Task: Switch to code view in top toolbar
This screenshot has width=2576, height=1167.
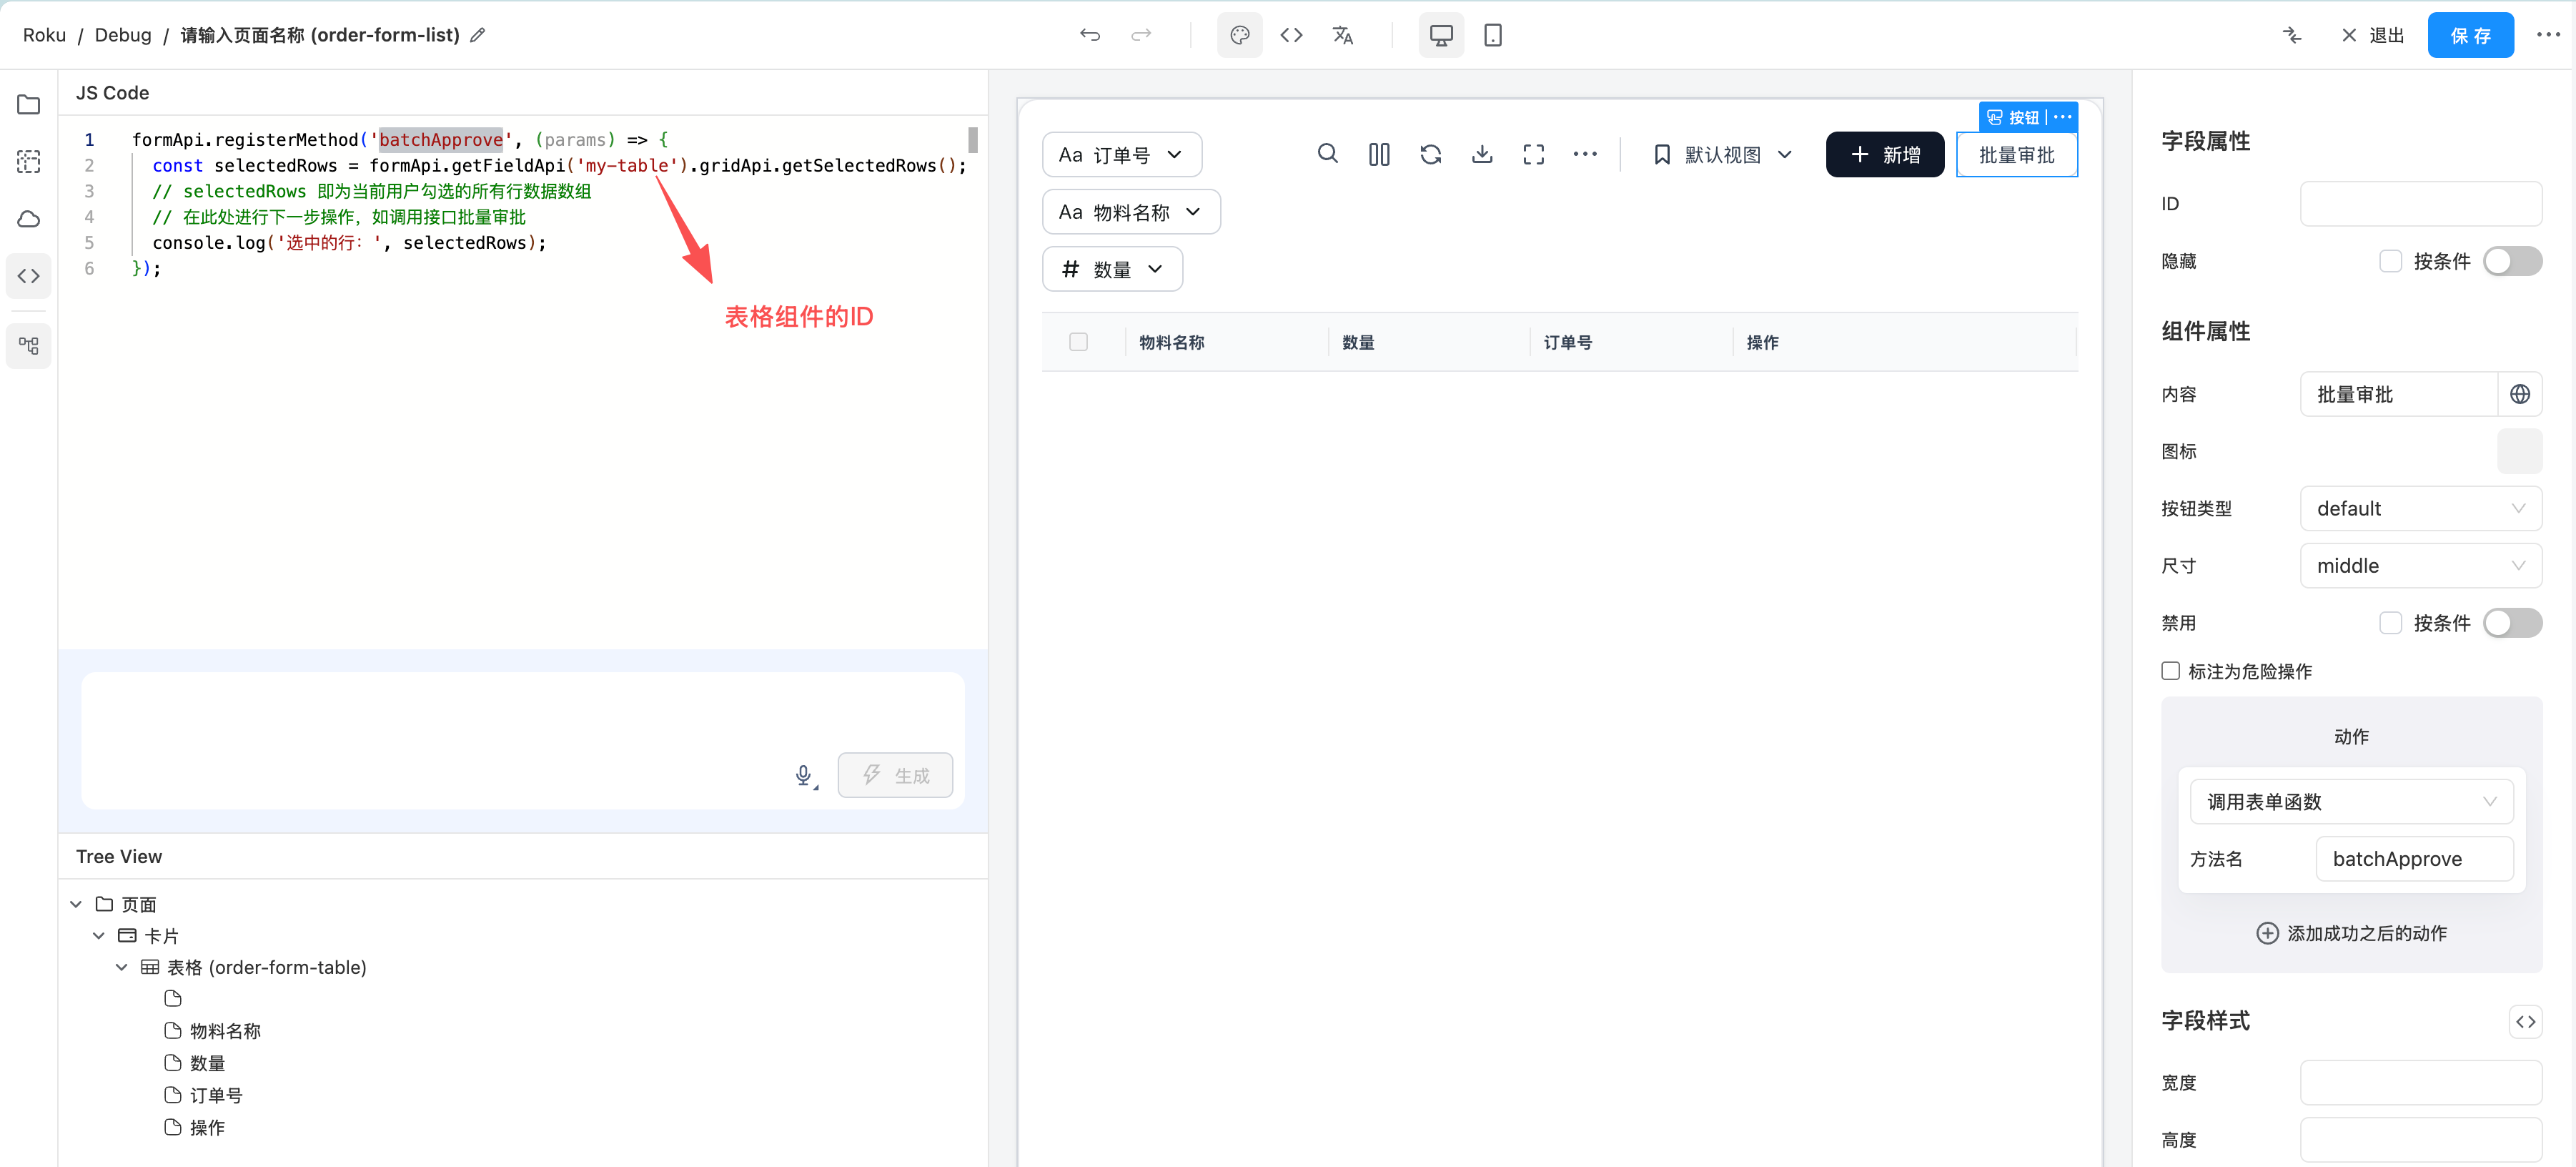Action: pyautogui.click(x=1291, y=35)
